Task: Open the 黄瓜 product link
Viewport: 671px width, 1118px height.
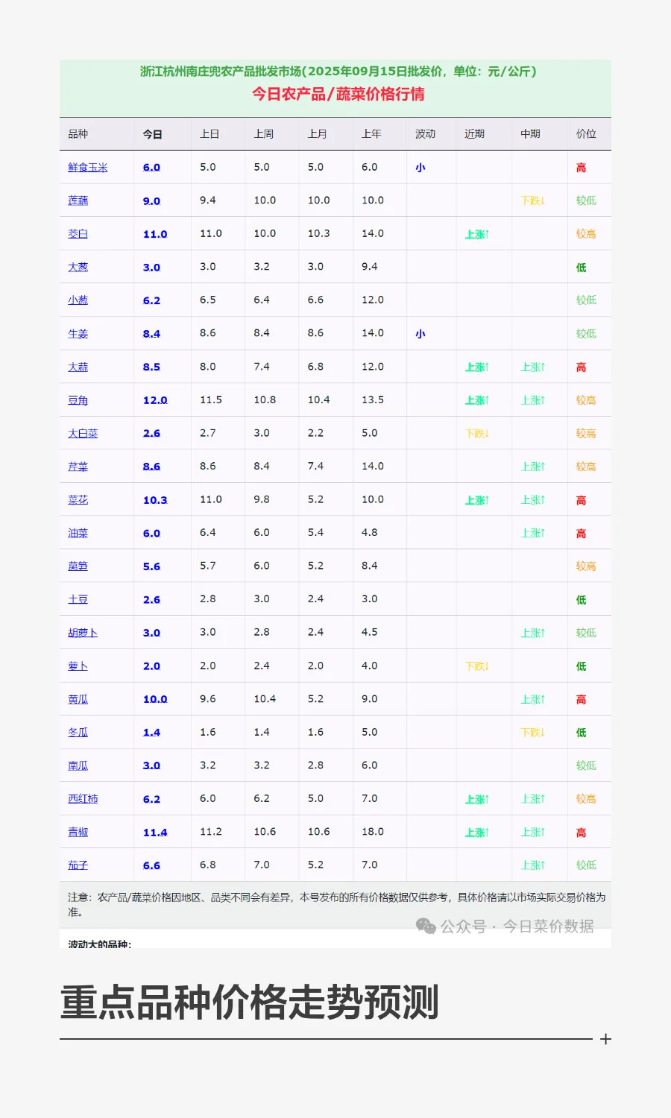Action: click(x=78, y=699)
